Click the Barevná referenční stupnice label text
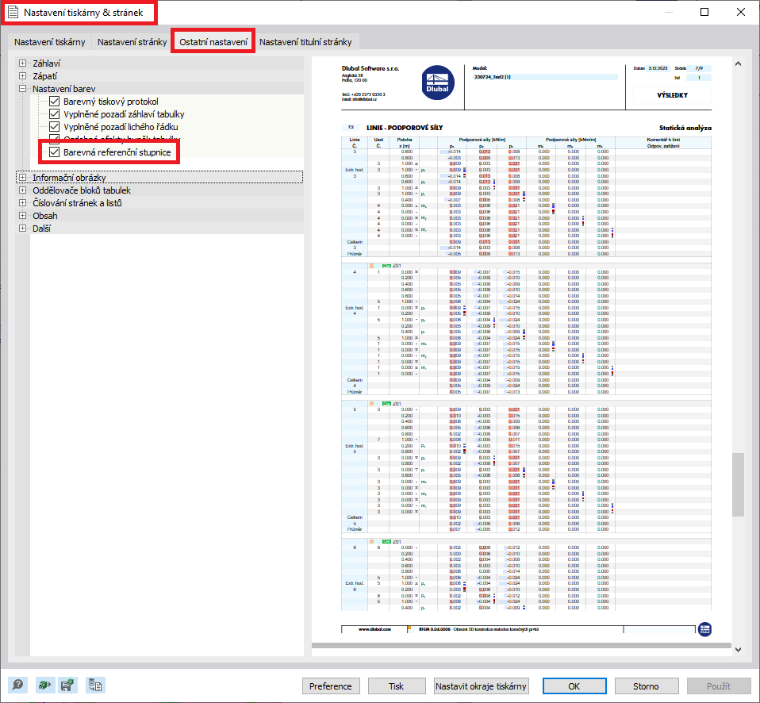Screen dimensions: 760x703 pyautogui.click(x=117, y=152)
